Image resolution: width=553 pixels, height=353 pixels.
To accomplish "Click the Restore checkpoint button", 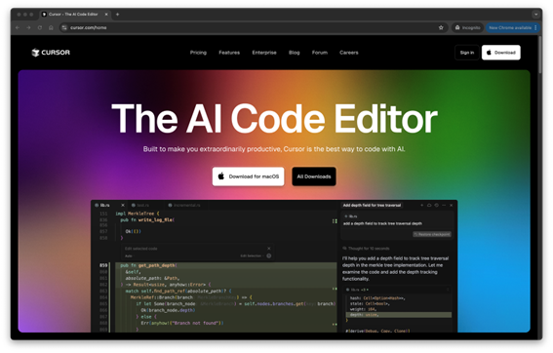I will pos(432,234).
